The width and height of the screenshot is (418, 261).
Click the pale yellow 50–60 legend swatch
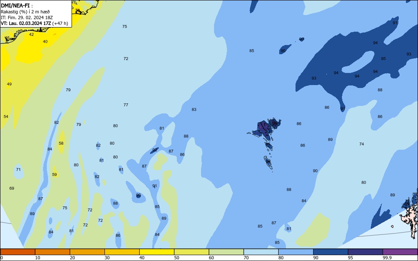(x=191, y=252)
